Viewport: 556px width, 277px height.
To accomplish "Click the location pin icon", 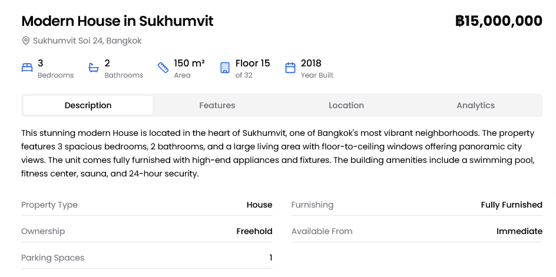I will 26,41.
